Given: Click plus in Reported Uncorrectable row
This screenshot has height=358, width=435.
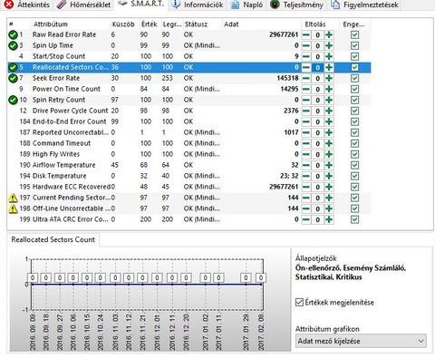Looking at the screenshot, I should click(x=329, y=132).
